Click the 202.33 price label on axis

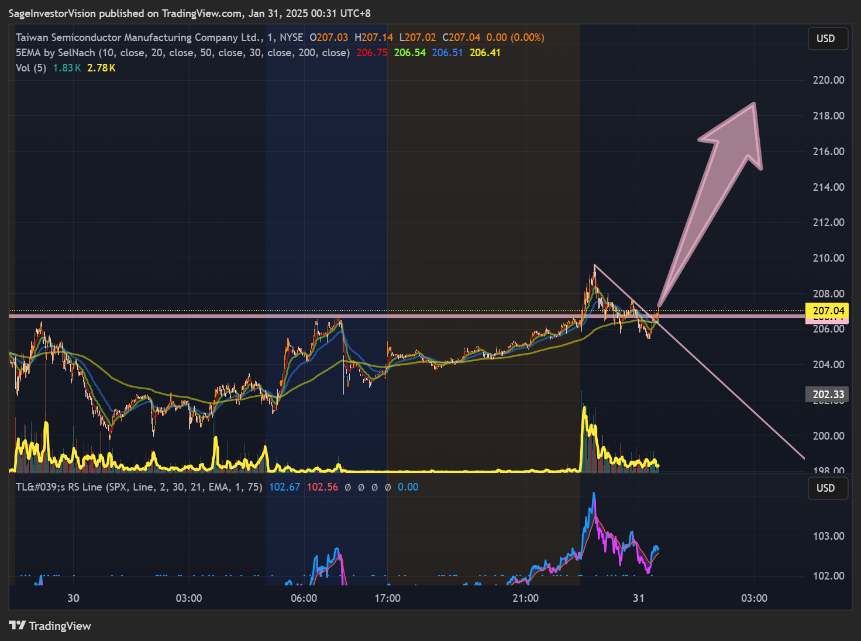[x=828, y=395]
